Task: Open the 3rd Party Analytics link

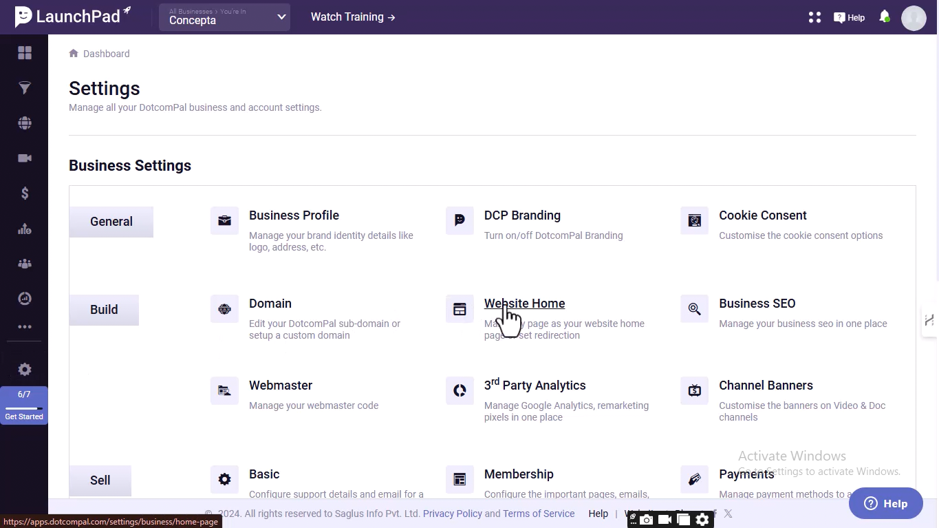Action: coord(535,385)
